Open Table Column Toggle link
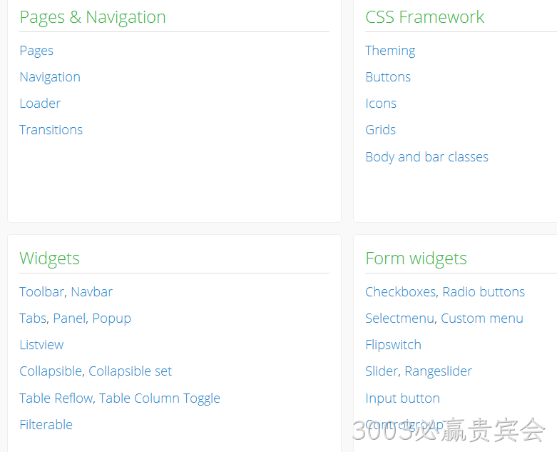The height and width of the screenshot is (452, 557). click(160, 398)
